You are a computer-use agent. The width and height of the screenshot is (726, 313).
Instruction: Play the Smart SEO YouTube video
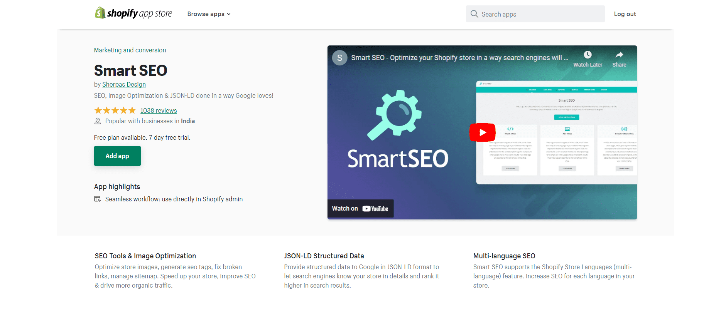pos(482,132)
